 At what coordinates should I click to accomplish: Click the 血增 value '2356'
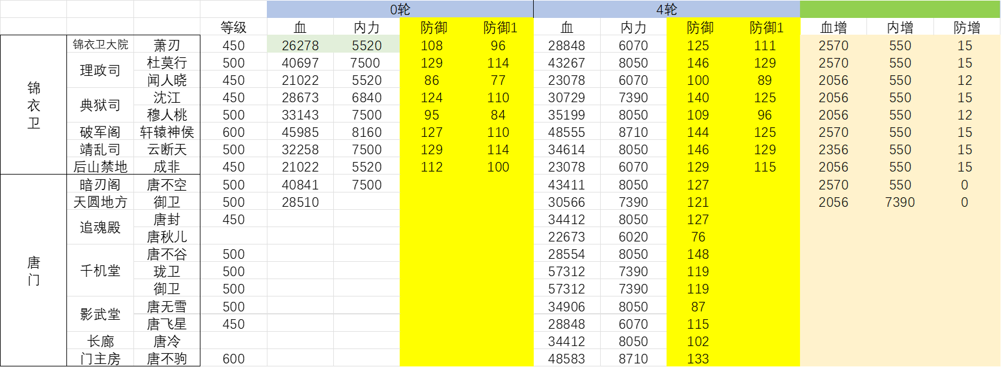click(x=833, y=149)
